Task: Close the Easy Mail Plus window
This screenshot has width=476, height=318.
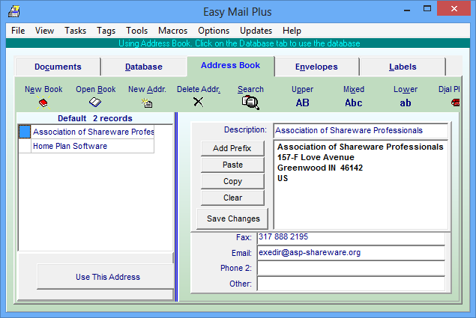Action: 454,8
